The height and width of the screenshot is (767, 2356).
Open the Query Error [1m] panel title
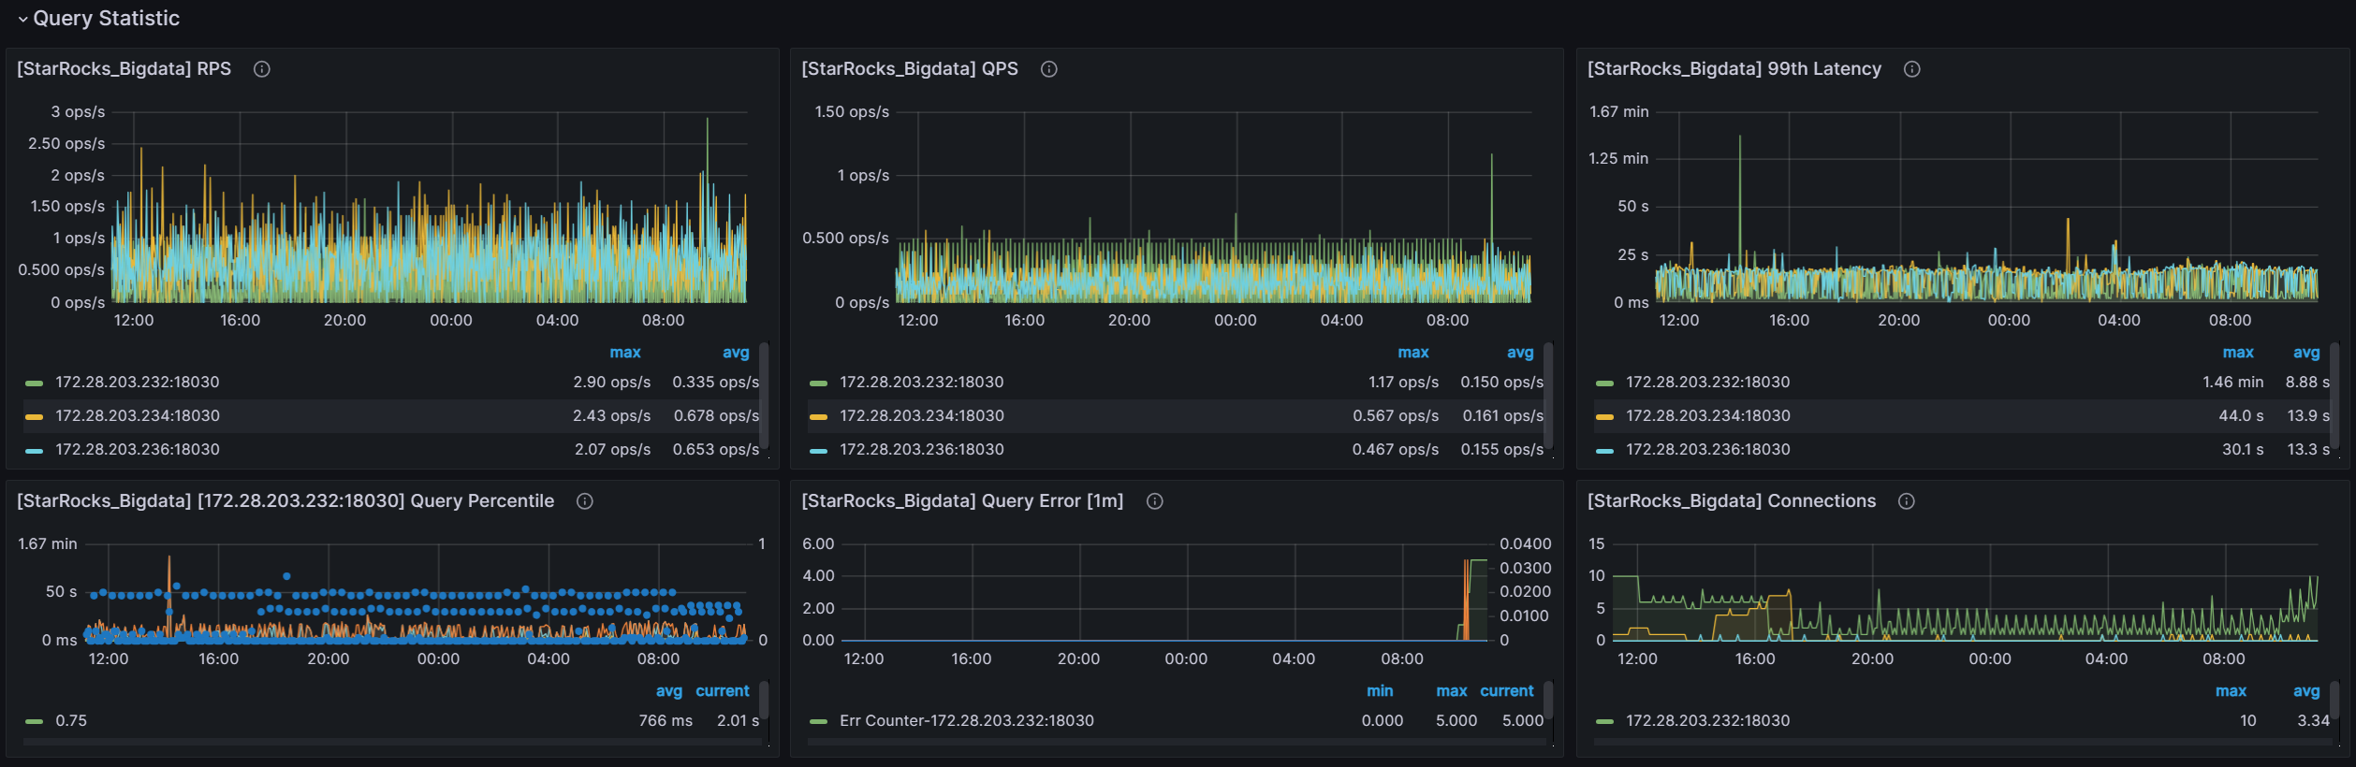click(962, 500)
